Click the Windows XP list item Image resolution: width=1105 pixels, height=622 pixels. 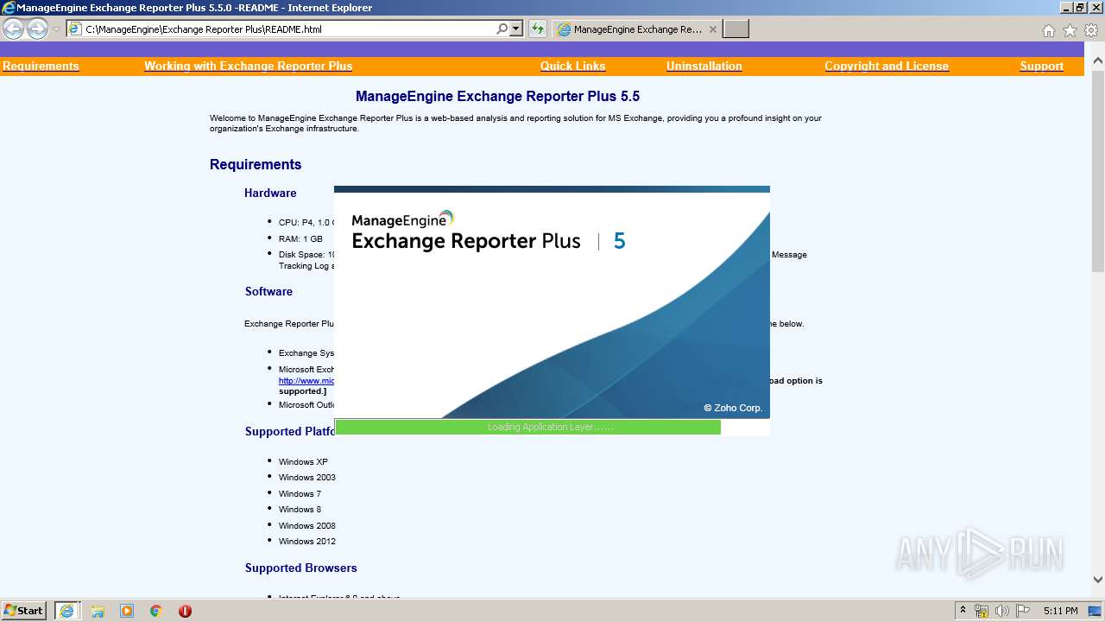point(303,461)
